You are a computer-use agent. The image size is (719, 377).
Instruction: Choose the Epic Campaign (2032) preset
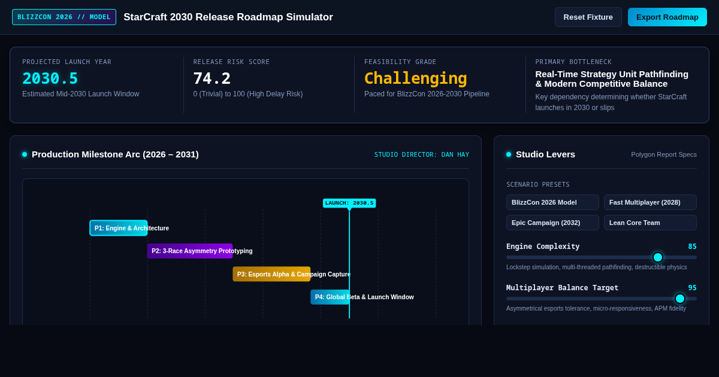pos(552,223)
